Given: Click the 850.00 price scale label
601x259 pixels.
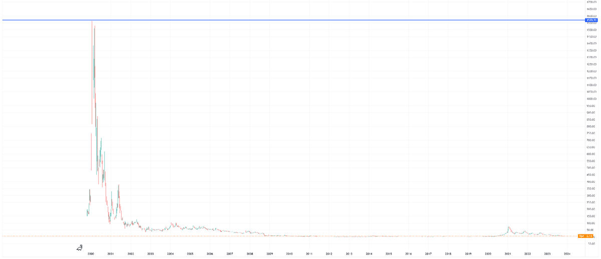Looking at the screenshot, I should (x=590, y=120).
